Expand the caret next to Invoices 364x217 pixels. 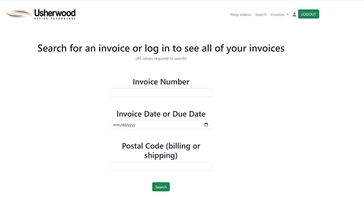coord(288,14)
